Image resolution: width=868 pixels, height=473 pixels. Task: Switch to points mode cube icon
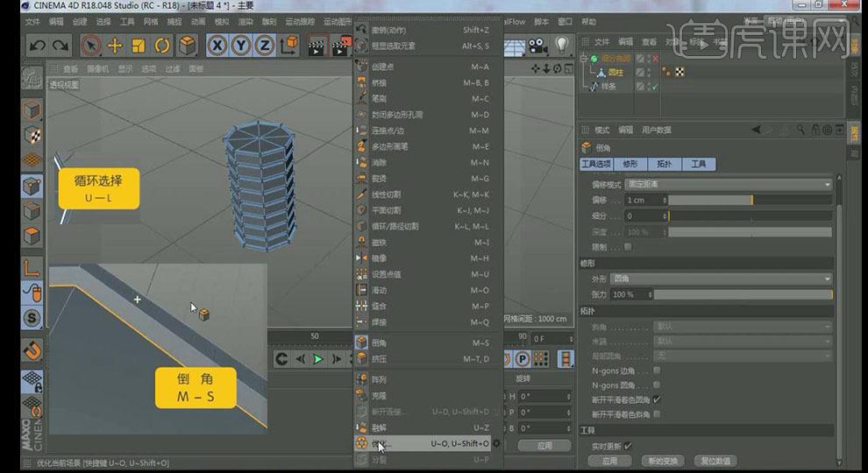point(32,187)
